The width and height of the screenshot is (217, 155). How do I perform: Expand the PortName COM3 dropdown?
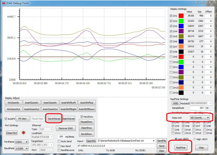(x=22, y=142)
